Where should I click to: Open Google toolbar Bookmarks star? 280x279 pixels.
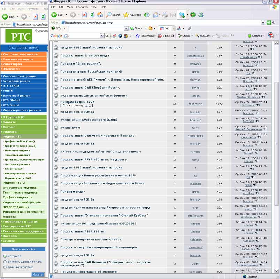[x=145, y=36]
